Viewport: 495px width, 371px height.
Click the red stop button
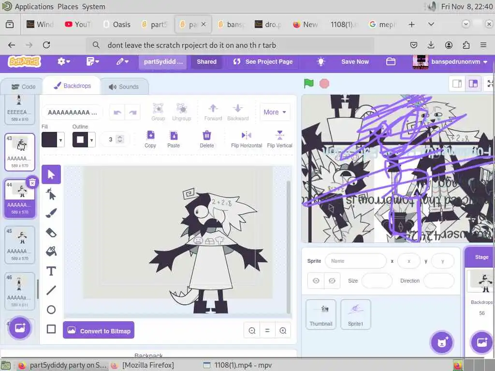click(x=324, y=84)
